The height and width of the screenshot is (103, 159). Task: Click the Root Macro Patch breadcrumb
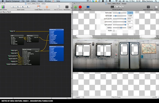click(x=5, y=12)
